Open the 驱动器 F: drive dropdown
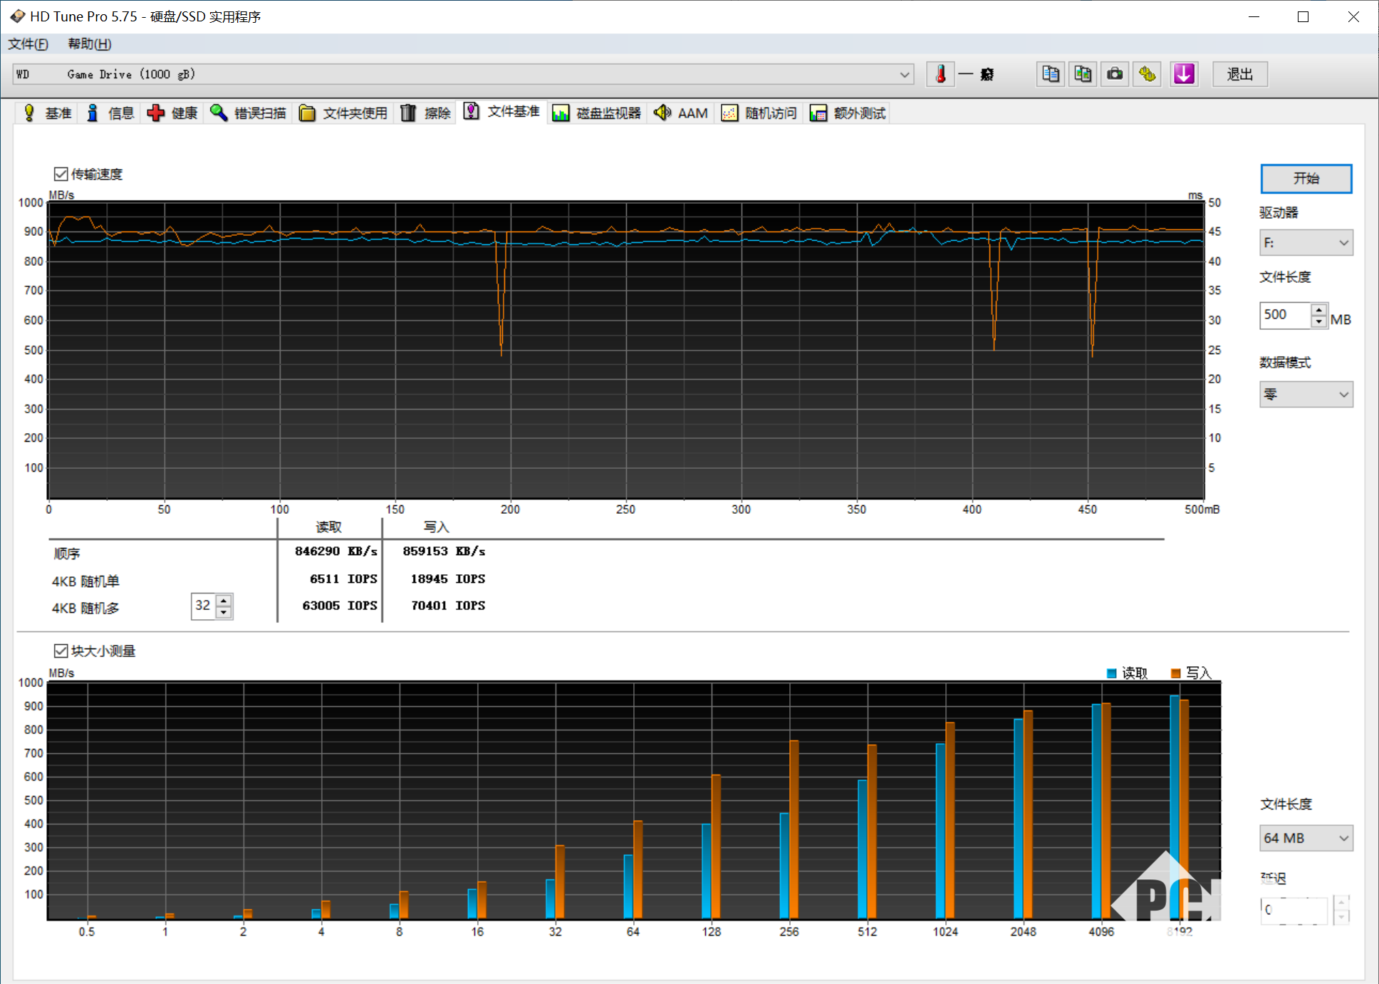 (1306, 243)
